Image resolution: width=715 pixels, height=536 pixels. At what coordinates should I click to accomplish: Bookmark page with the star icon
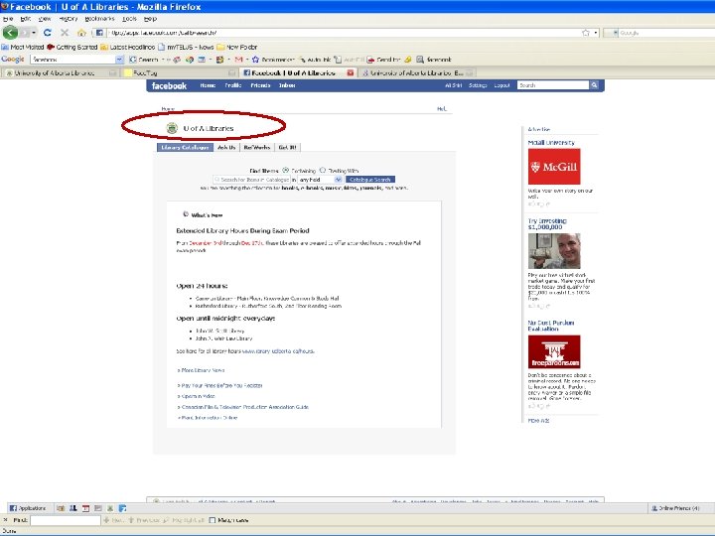pyautogui.click(x=586, y=33)
